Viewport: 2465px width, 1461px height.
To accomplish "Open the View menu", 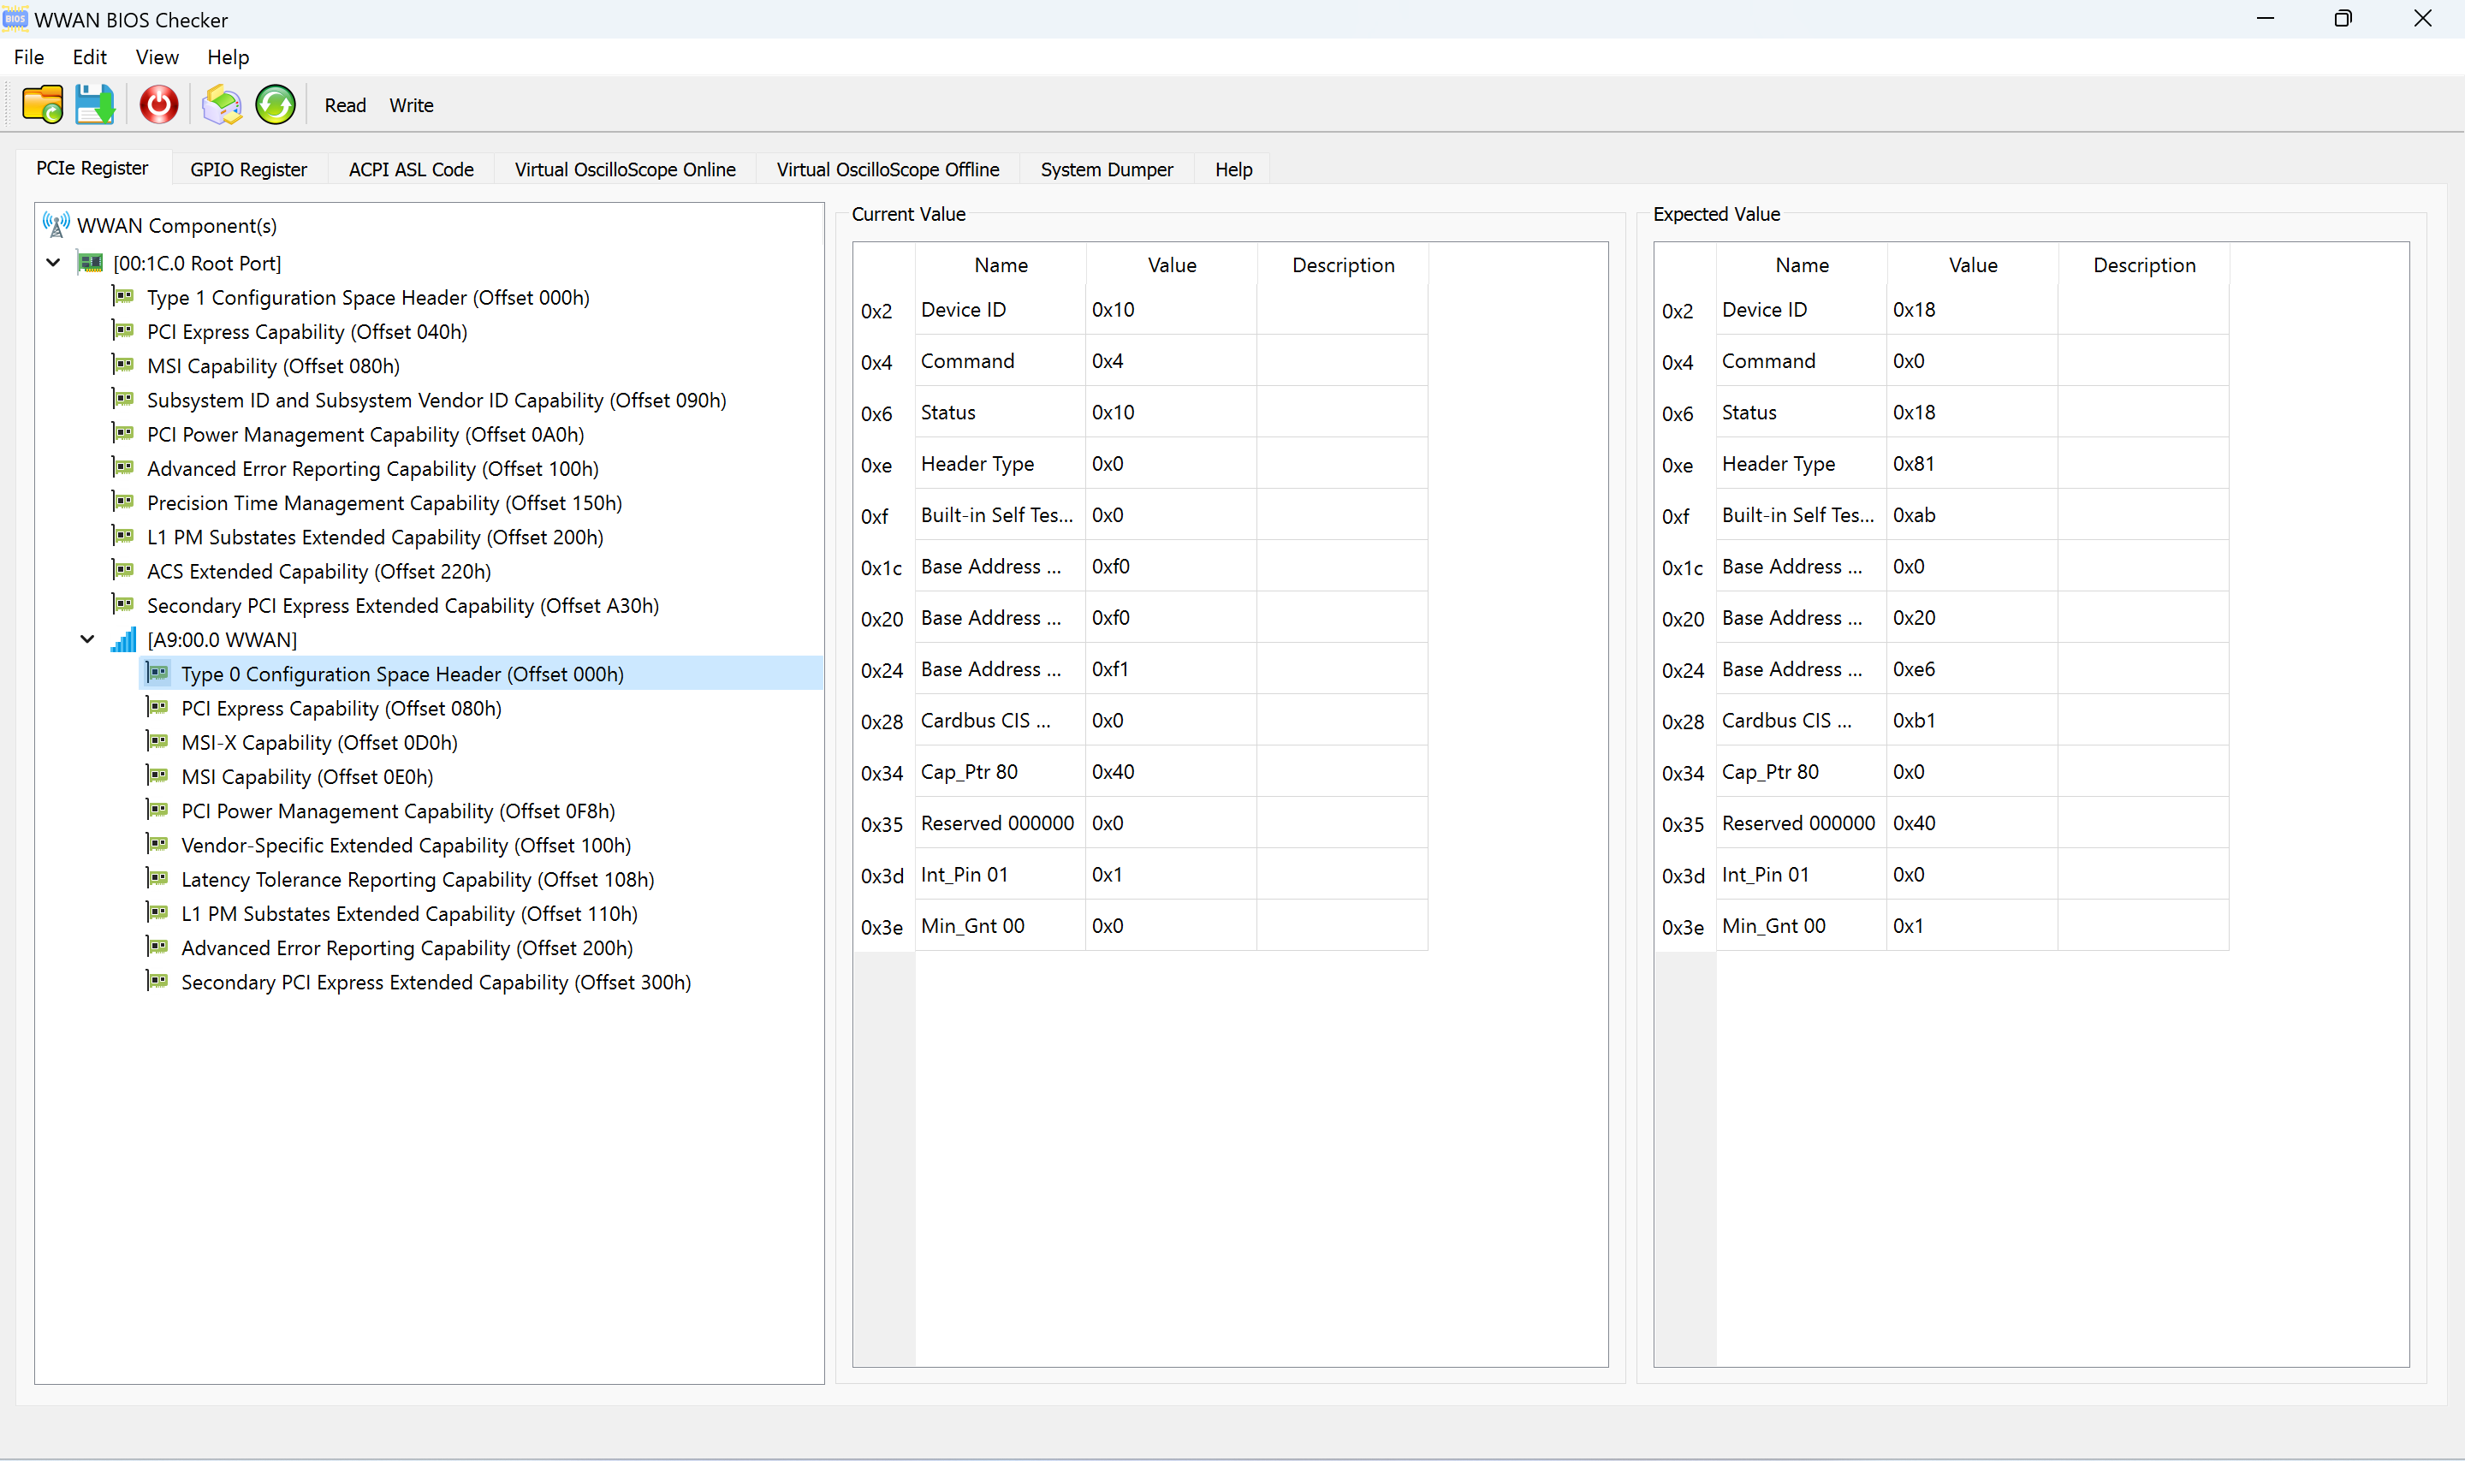I will (x=157, y=57).
